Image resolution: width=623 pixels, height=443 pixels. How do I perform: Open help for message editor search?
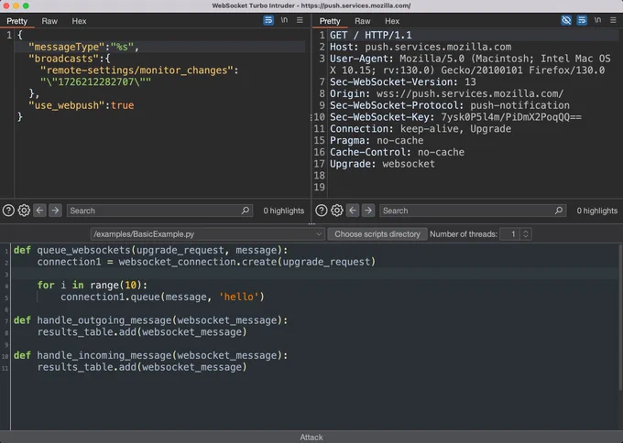click(x=8, y=211)
